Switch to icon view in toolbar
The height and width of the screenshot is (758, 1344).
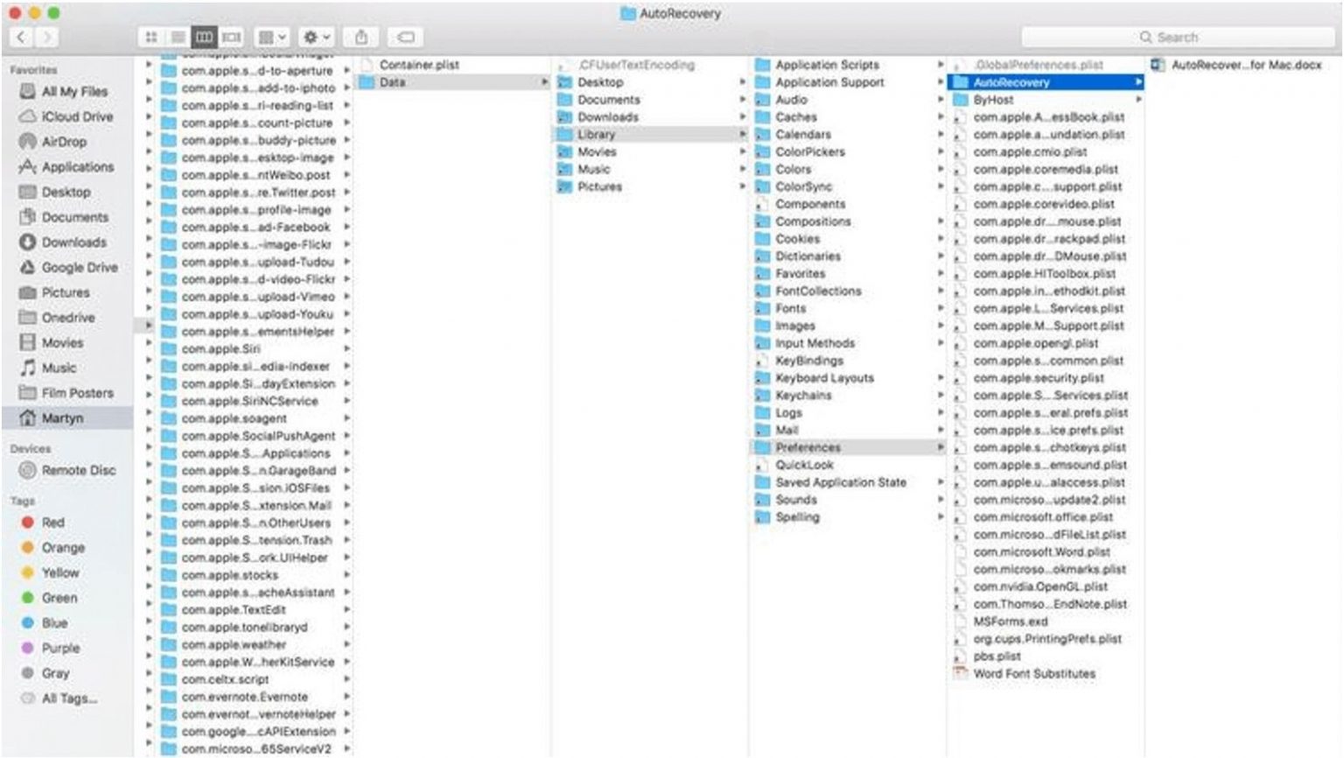click(x=151, y=37)
